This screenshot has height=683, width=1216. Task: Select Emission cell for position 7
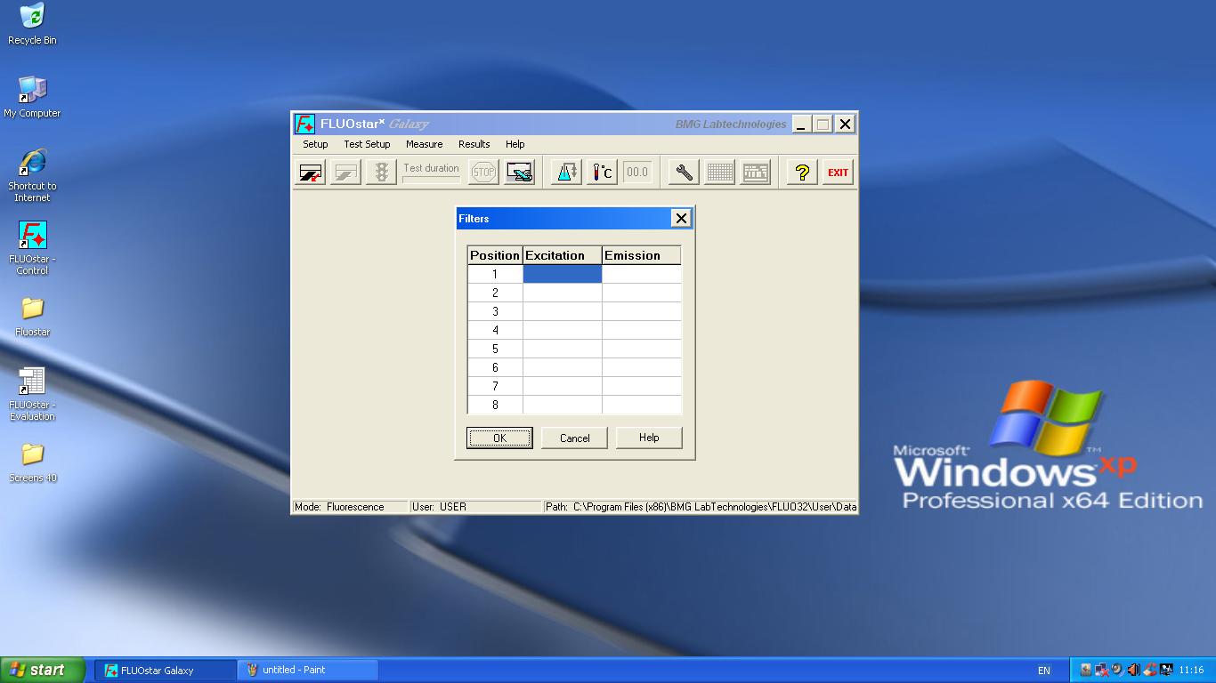642,386
